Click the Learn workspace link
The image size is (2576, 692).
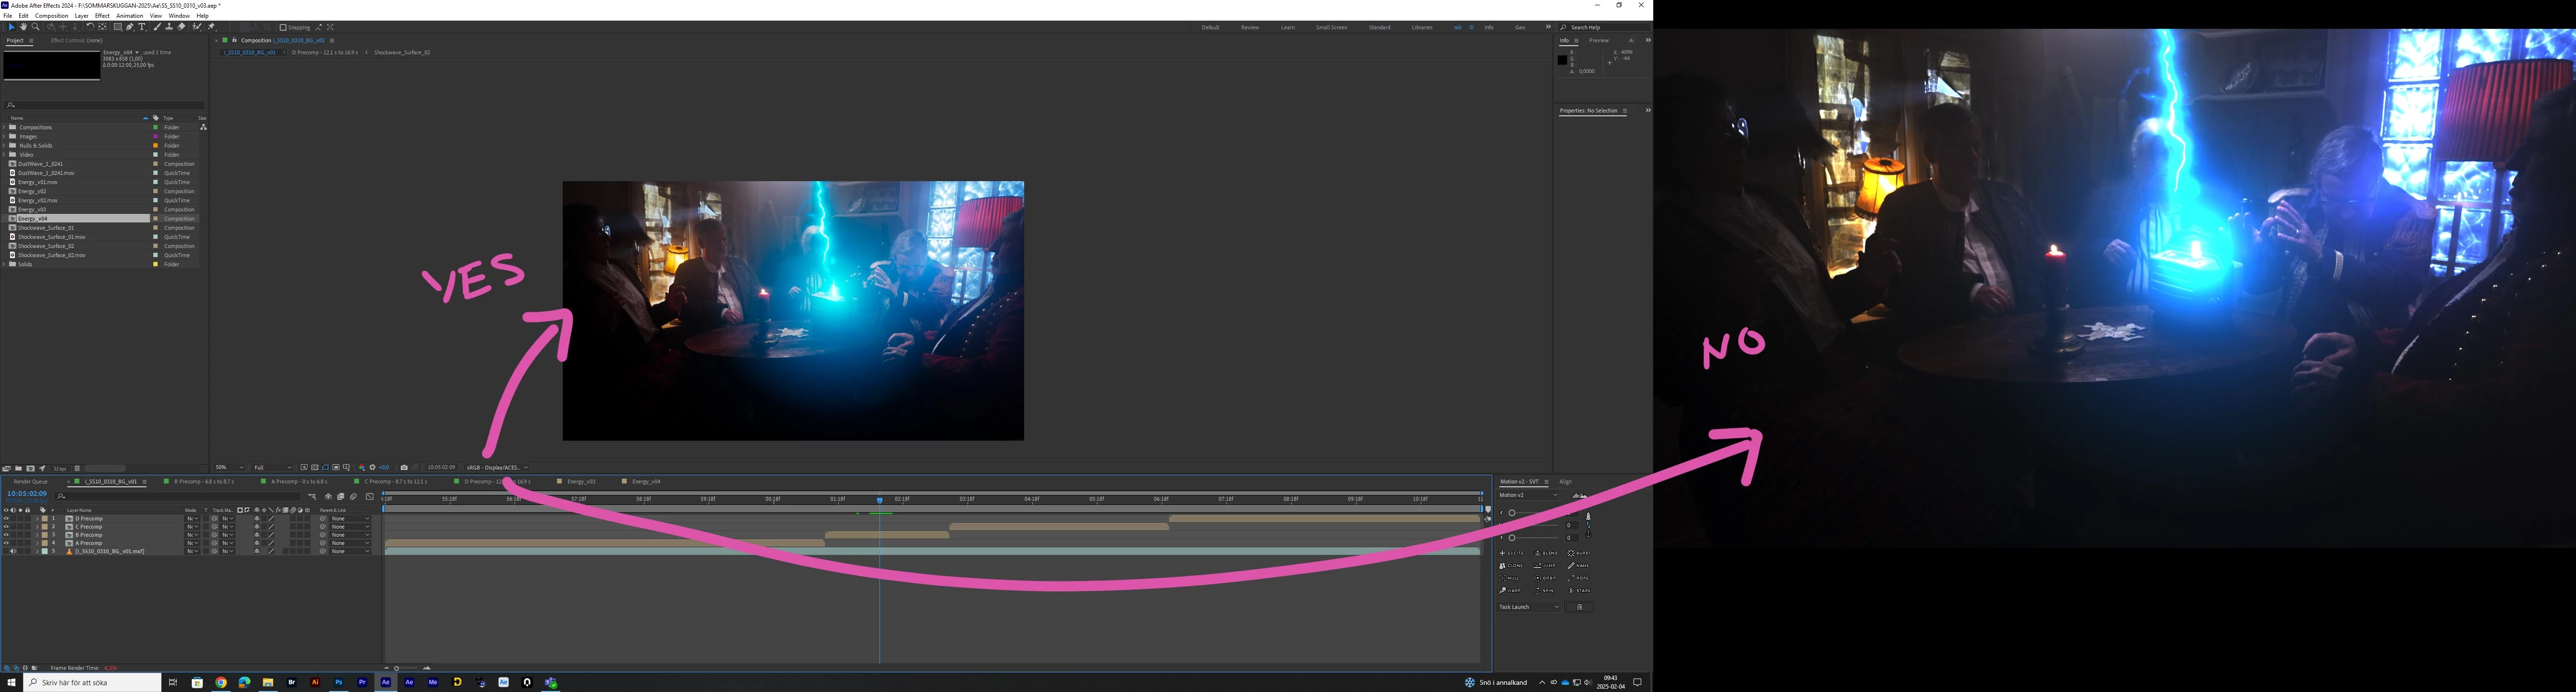(x=1287, y=27)
